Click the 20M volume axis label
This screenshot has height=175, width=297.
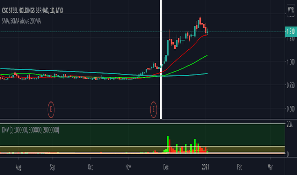[x=290, y=125]
